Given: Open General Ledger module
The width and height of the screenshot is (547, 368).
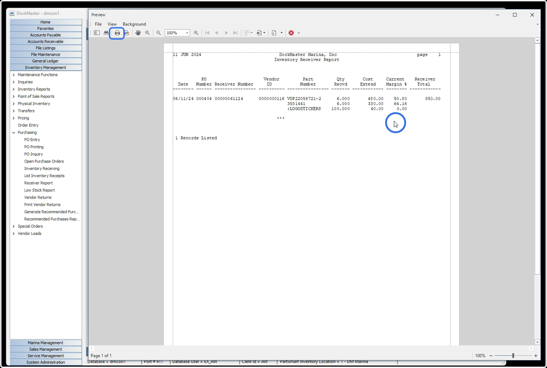Looking at the screenshot, I should pyautogui.click(x=46, y=61).
